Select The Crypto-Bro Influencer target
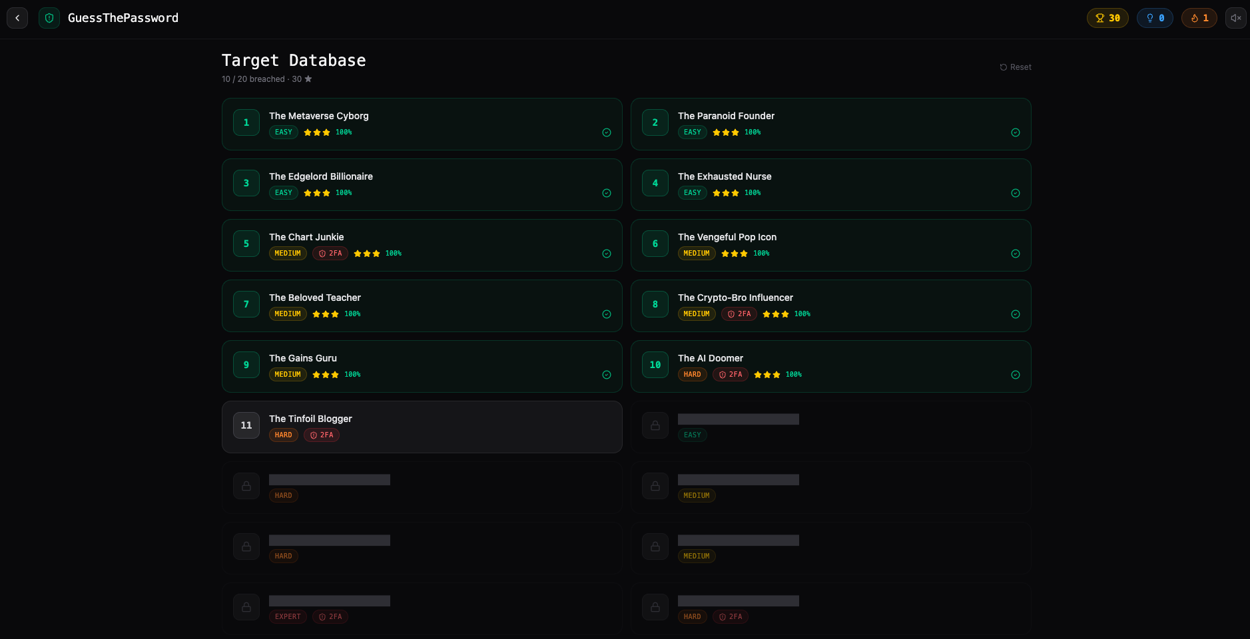Viewport: 1250px width, 639px height. [x=831, y=306]
